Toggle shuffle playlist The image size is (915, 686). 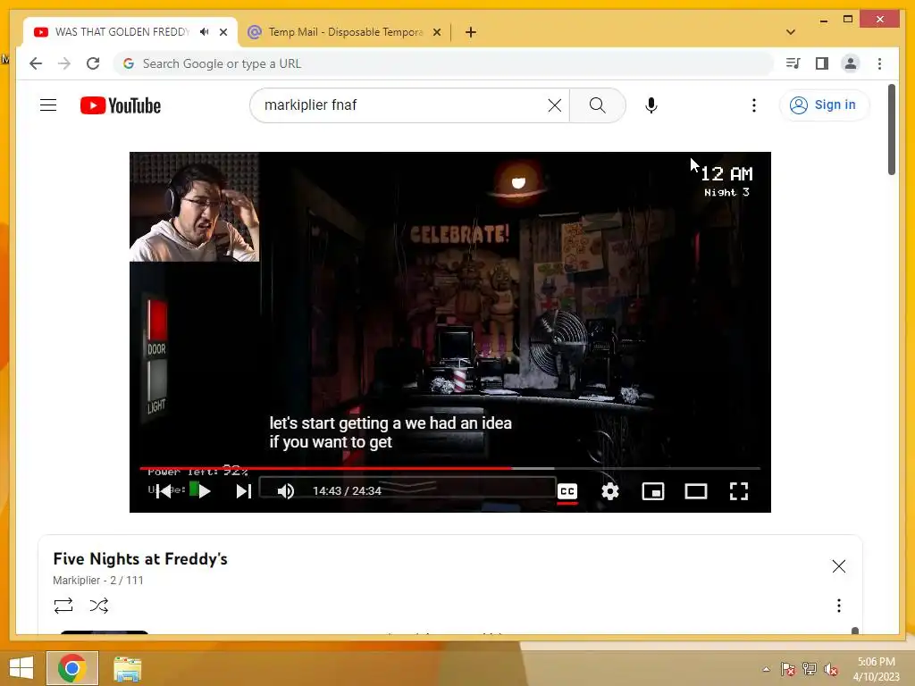tap(98, 606)
